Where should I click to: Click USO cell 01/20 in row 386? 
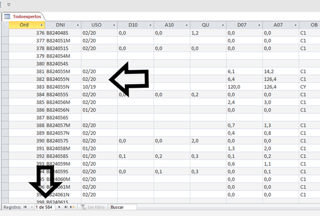[99, 110]
